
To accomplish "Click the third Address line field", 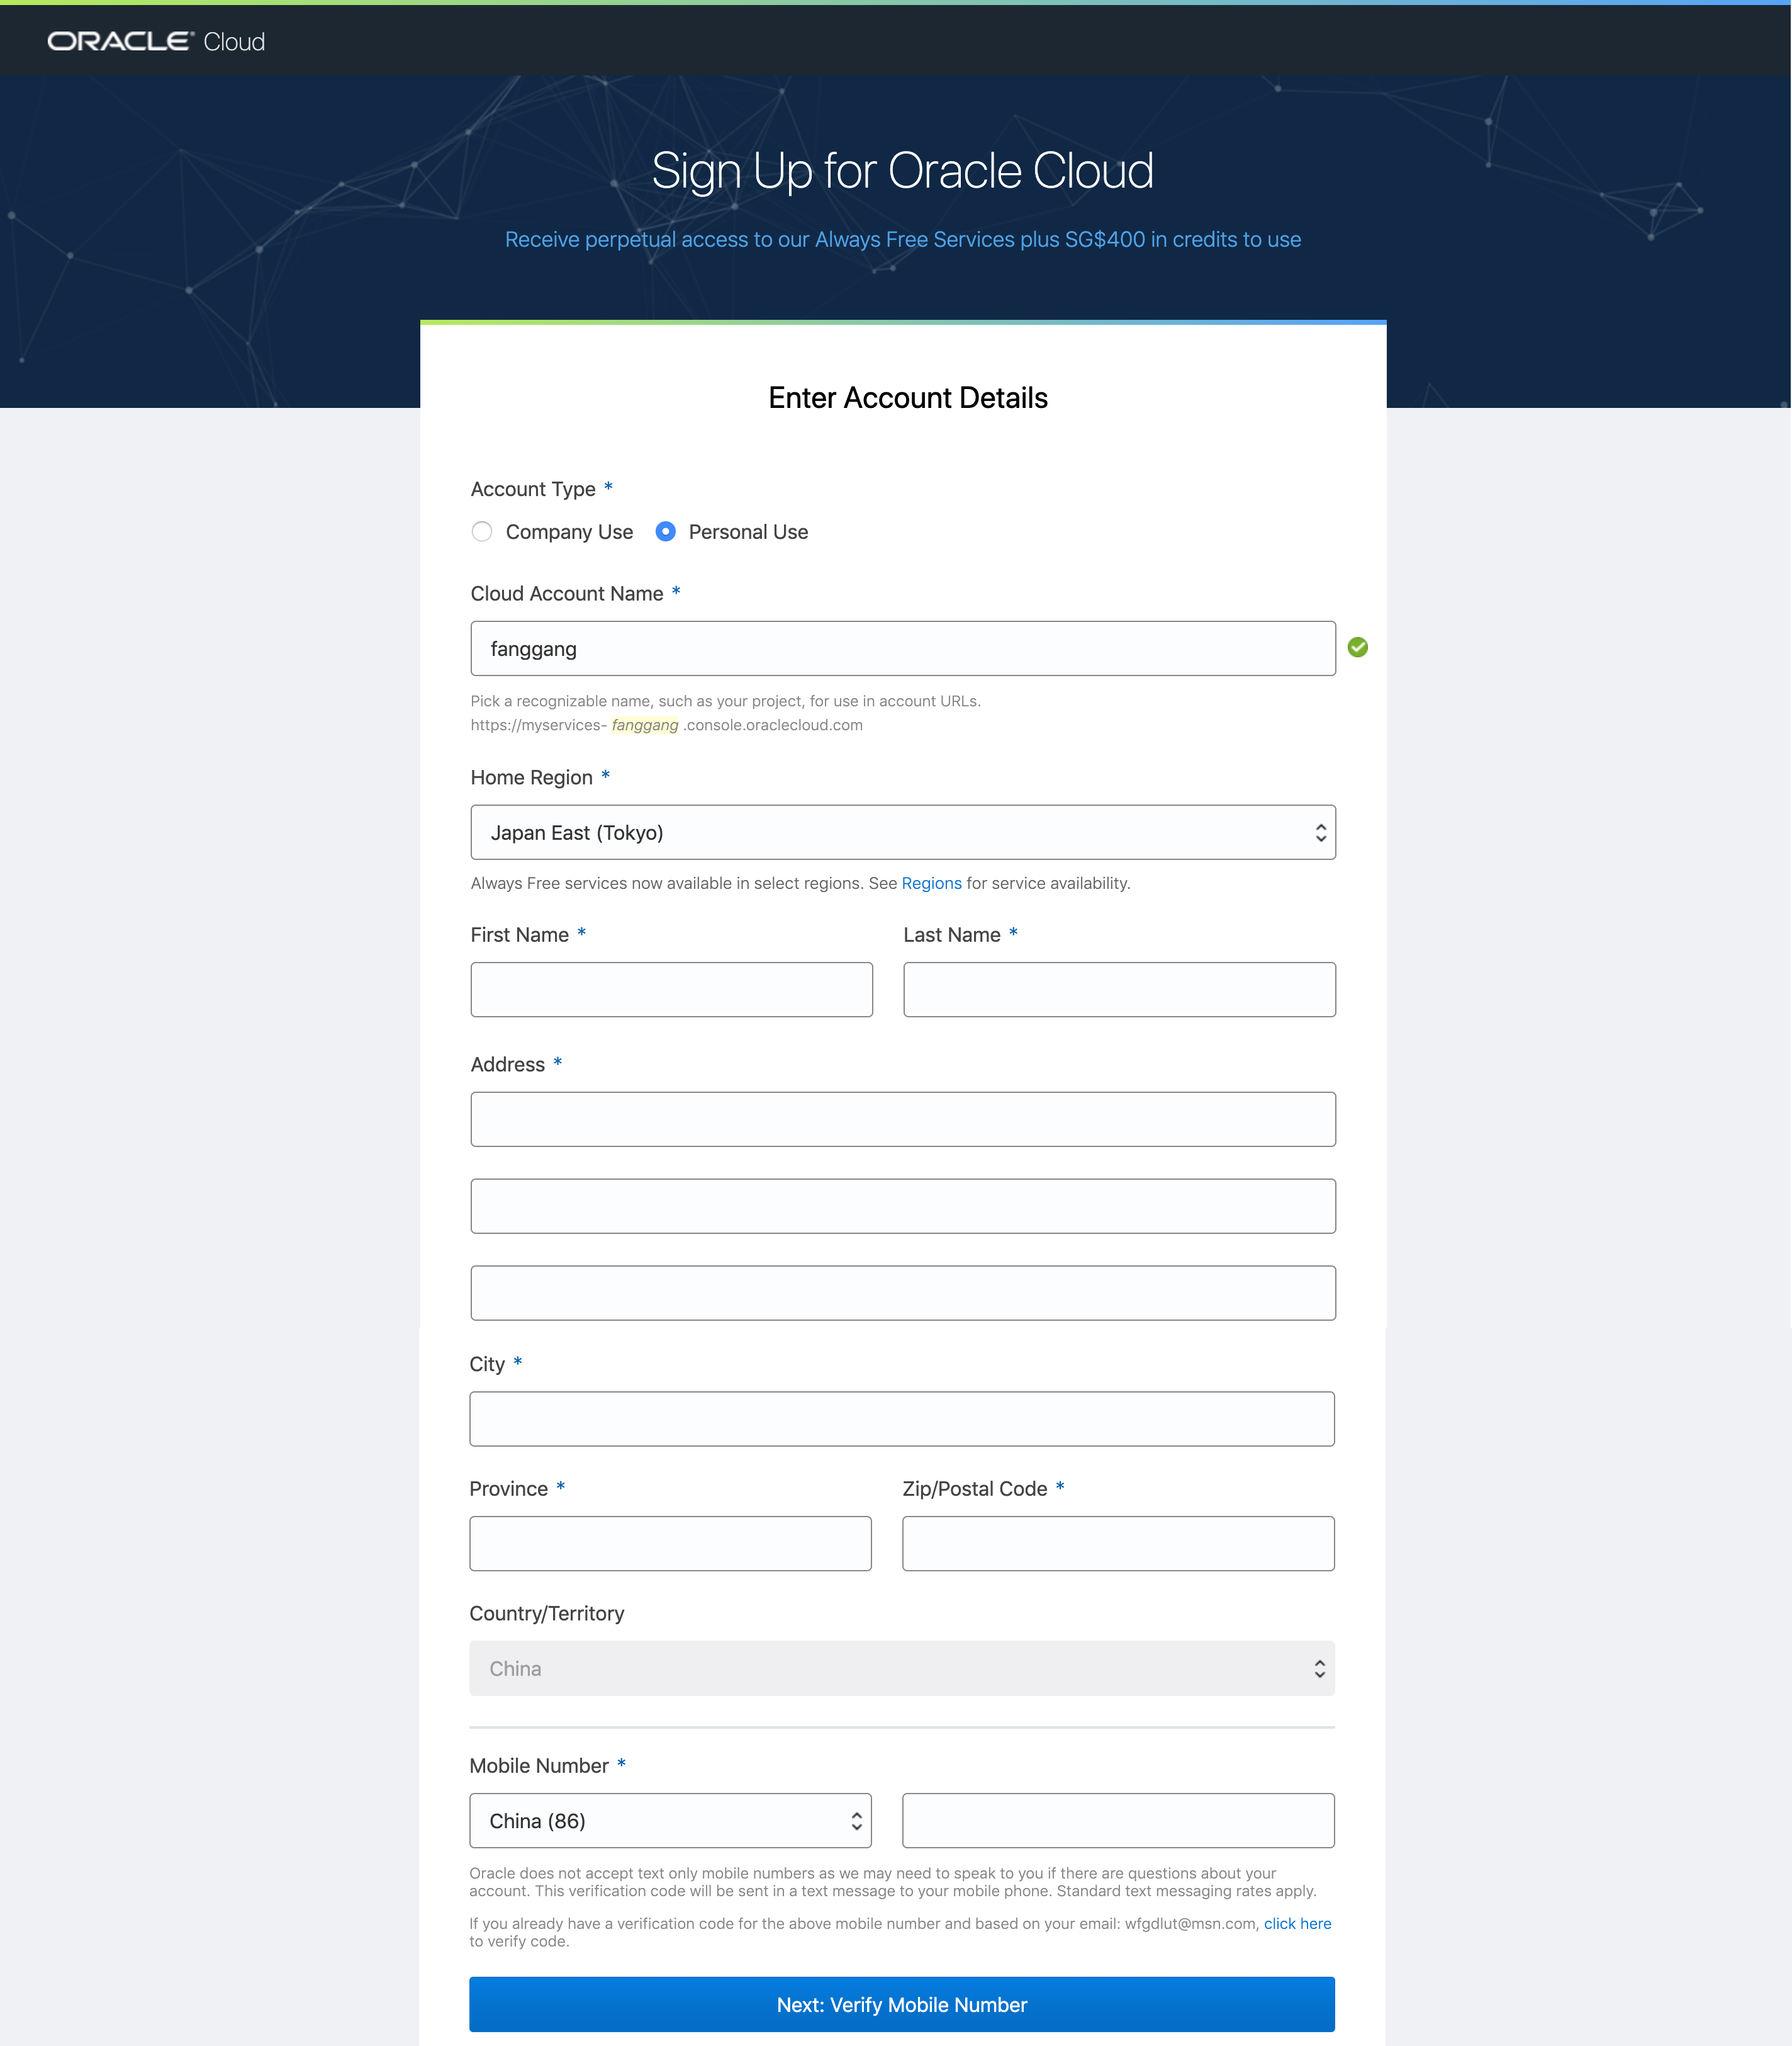I will coord(903,1294).
